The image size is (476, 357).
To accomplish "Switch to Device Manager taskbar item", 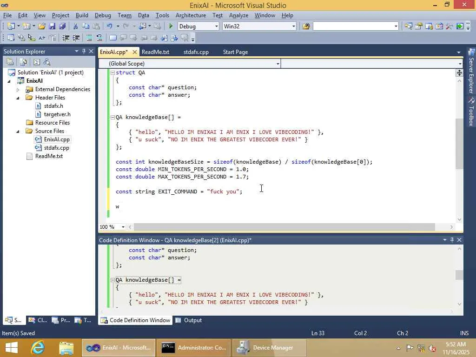I will coord(269,348).
